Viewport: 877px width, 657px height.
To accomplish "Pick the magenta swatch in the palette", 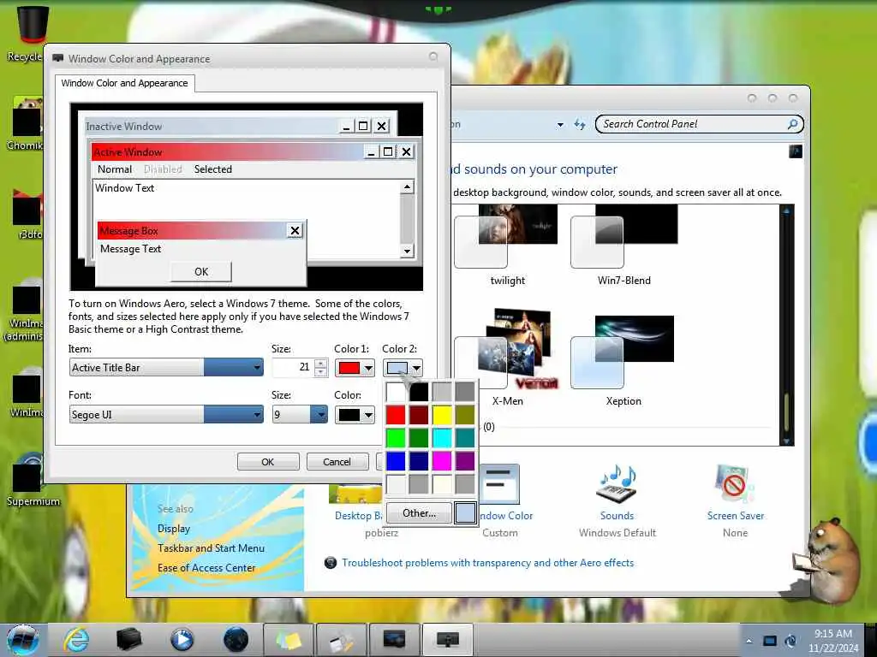I will point(442,461).
